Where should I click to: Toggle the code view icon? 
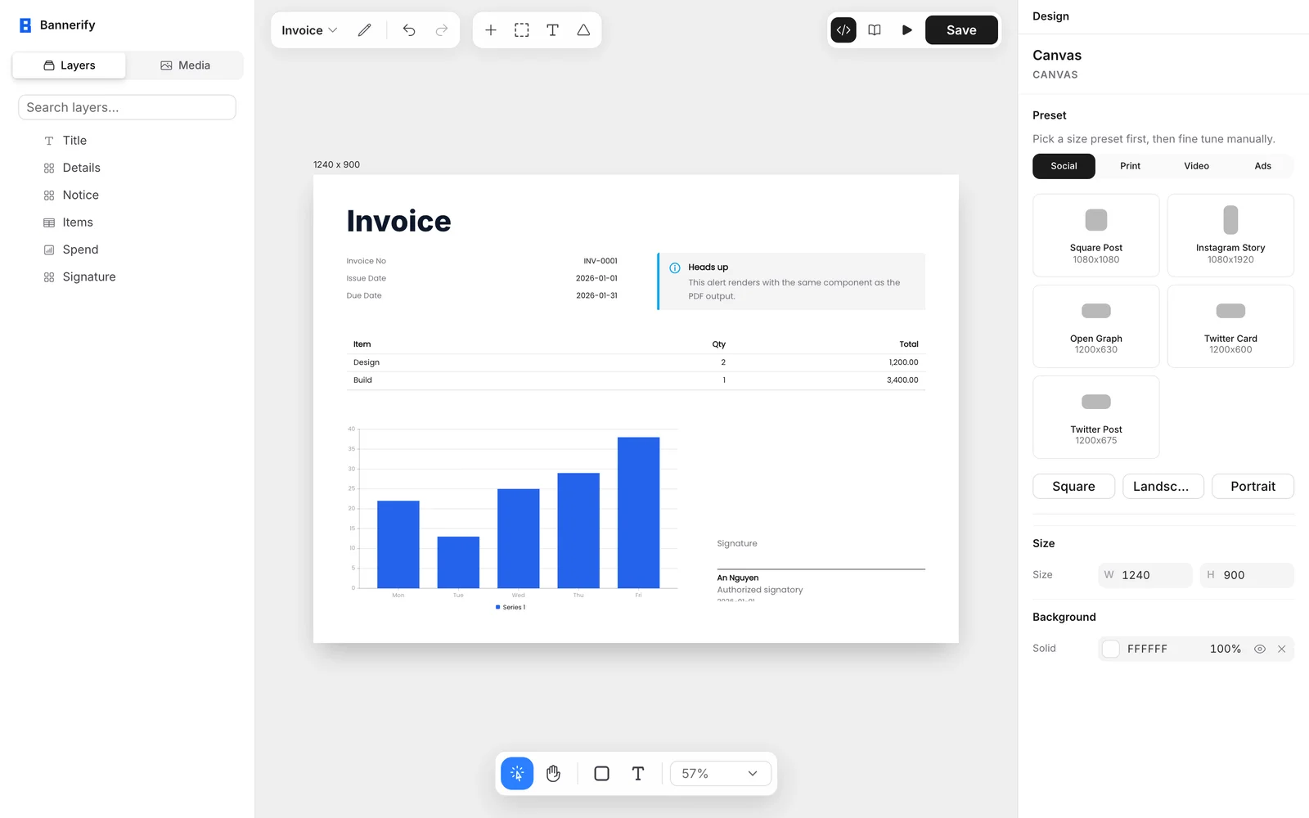coord(843,30)
